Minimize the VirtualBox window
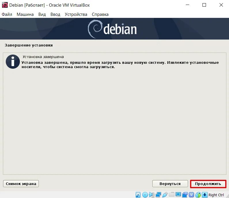This screenshot has height=198, width=229. click(188, 5)
